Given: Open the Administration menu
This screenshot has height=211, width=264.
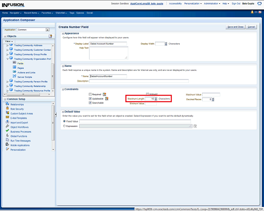Looking at the screenshot, I should [x=212, y=3].
